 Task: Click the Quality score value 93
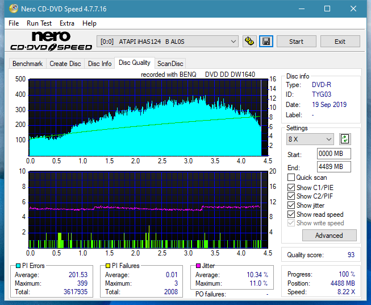point(351,255)
